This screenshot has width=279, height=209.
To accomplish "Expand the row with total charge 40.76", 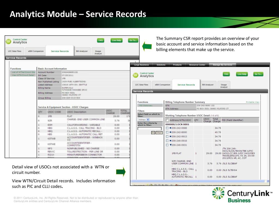I will point(171,132).
